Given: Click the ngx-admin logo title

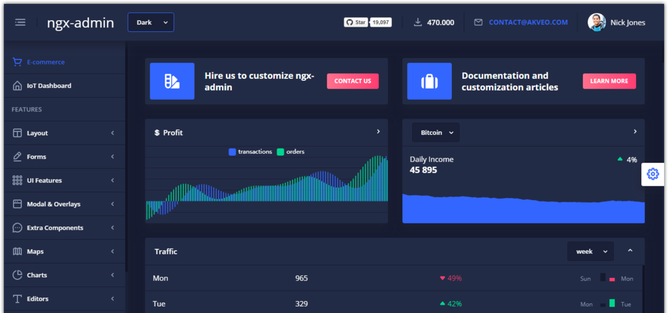Looking at the screenshot, I should pos(80,23).
